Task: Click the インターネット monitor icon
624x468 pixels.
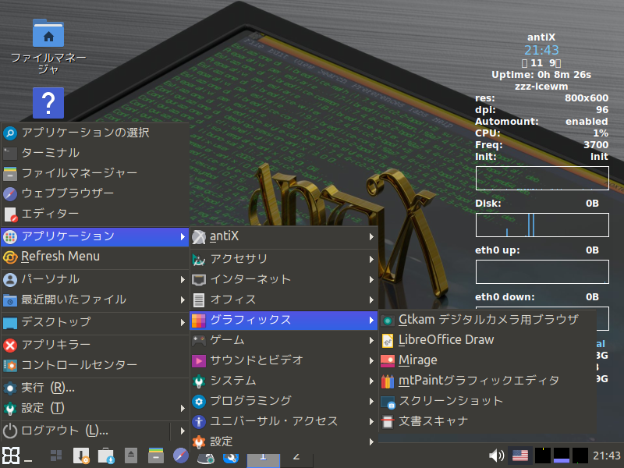Action: (199, 280)
